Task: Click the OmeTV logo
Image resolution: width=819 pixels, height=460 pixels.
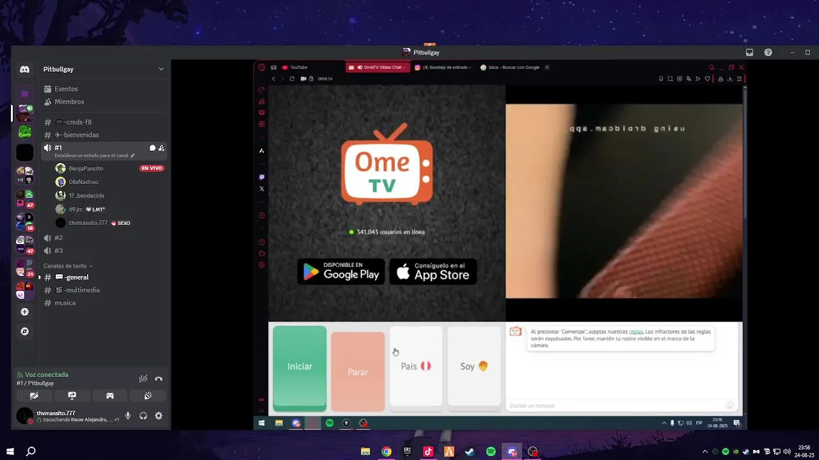Action: coord(387,164)
